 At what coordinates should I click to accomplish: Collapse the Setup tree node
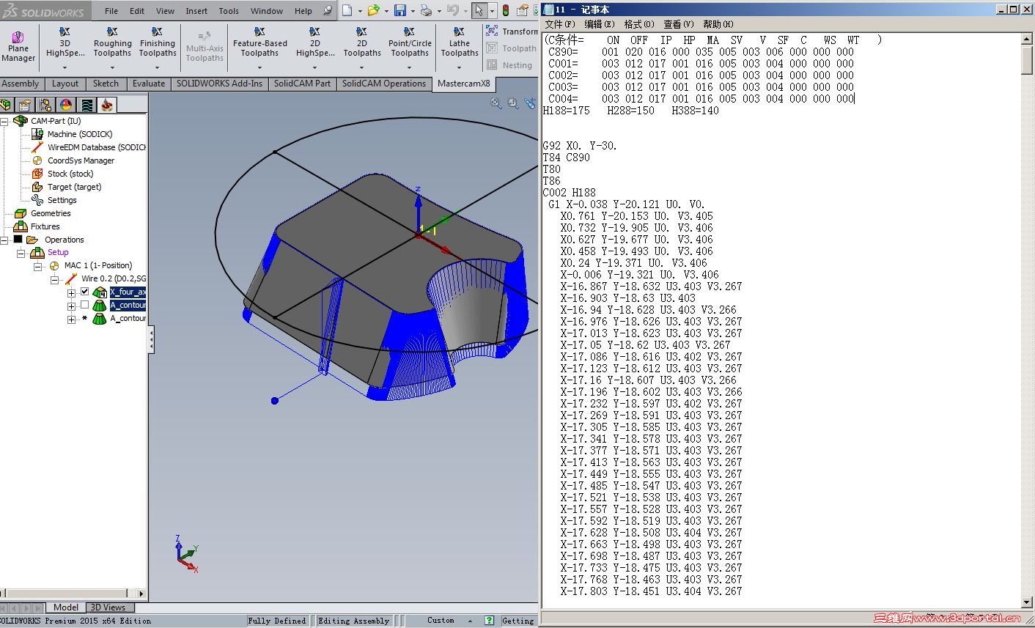point(21,253)
